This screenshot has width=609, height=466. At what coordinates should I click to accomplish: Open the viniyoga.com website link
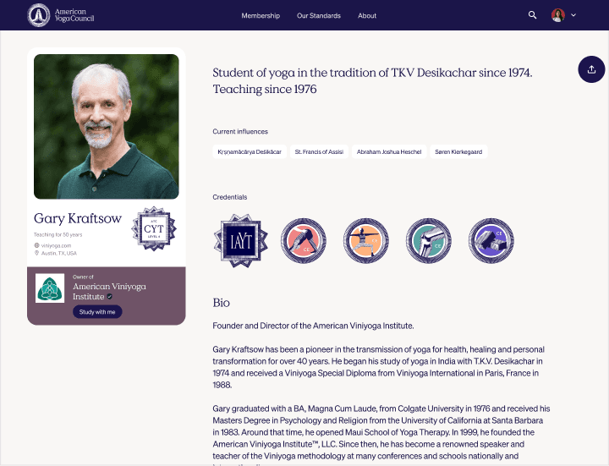[x=57, y=245]
